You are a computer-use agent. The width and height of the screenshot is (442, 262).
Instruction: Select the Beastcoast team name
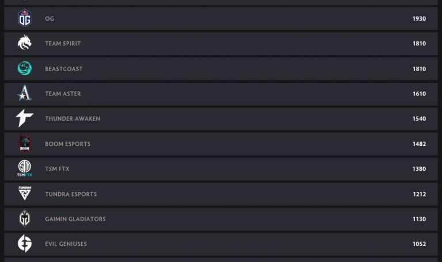(x=64, y=69)
